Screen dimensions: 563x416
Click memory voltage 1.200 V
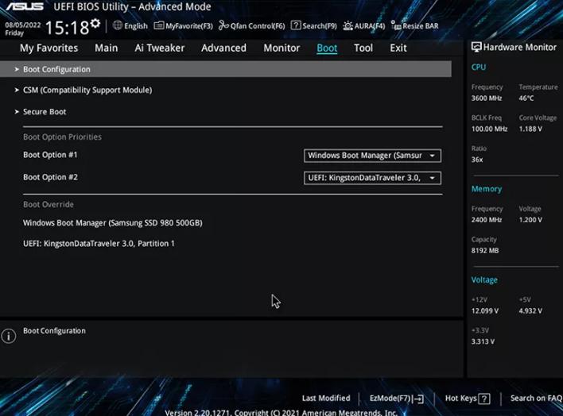(x=530, y=220)
